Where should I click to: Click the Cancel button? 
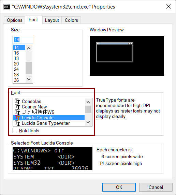[x=156, y=187]
